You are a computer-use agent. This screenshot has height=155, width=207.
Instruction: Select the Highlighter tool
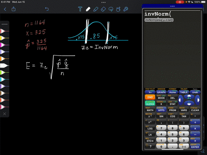point(96,9)
